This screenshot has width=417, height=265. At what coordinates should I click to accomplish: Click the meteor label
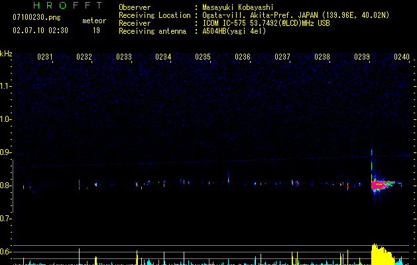pyautogui.click(x=94, y=21)
